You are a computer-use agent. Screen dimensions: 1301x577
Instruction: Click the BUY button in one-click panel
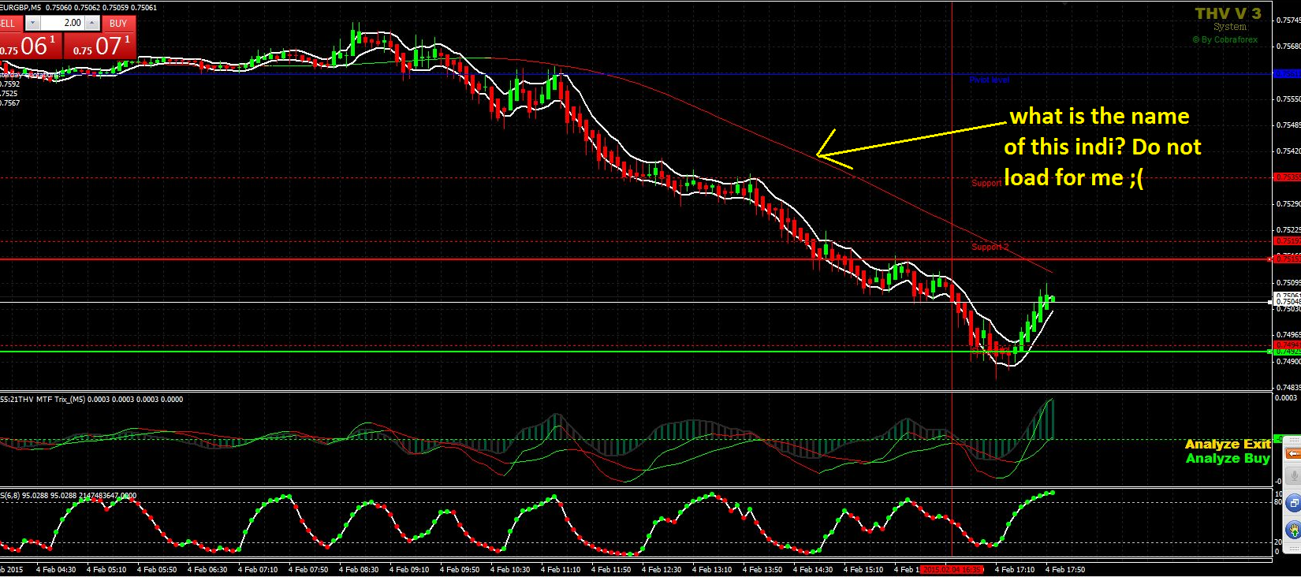point(118,24)
